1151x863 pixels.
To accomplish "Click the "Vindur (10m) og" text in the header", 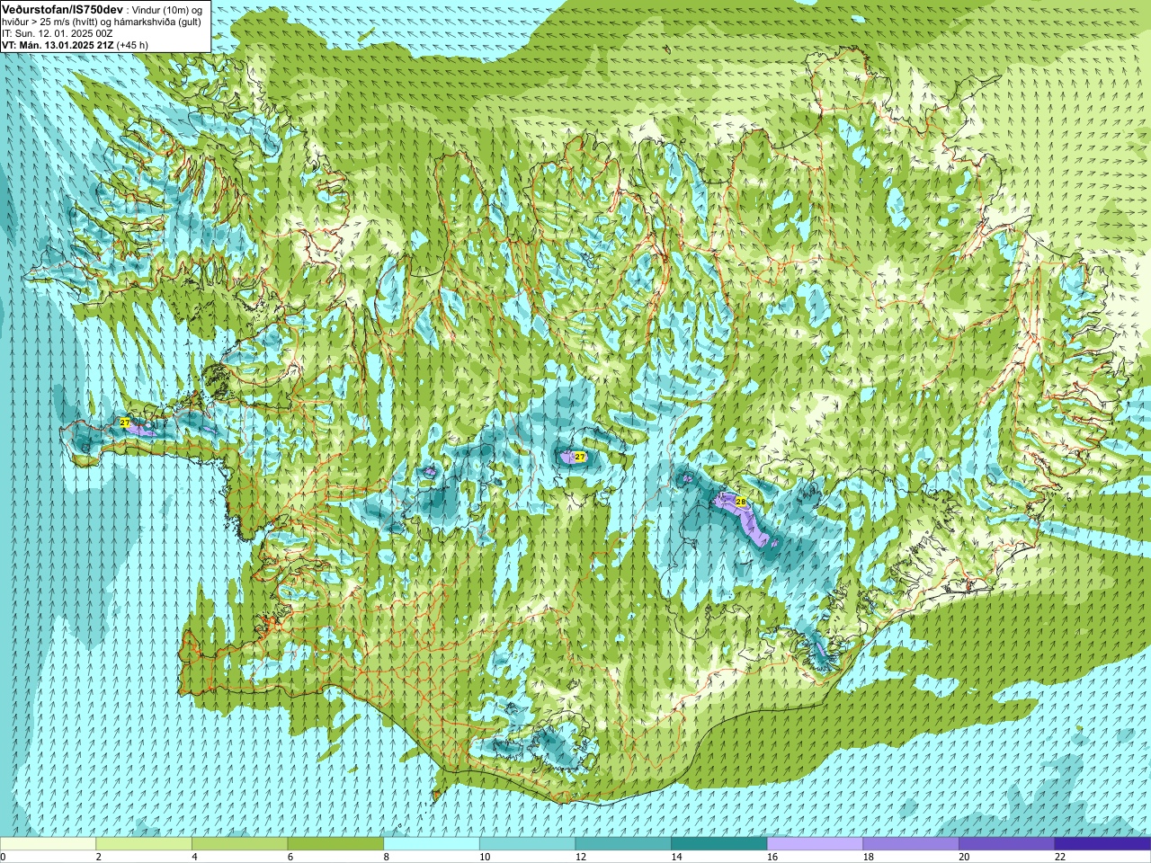I will point(166,9).
